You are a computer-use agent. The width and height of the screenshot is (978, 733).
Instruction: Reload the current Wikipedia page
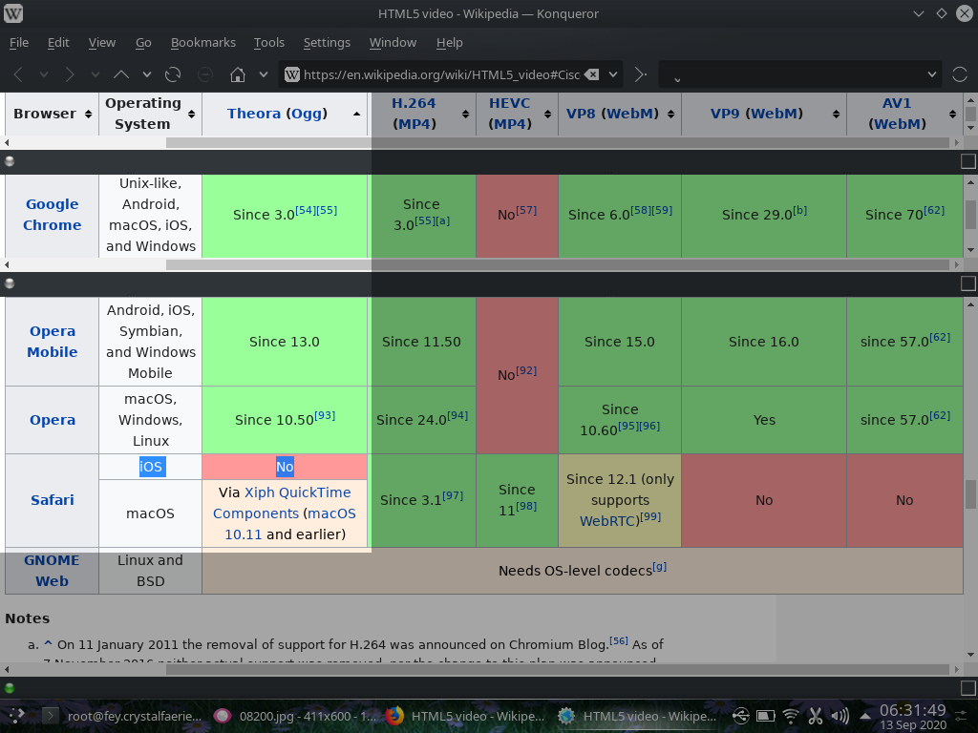coord(173,74)
